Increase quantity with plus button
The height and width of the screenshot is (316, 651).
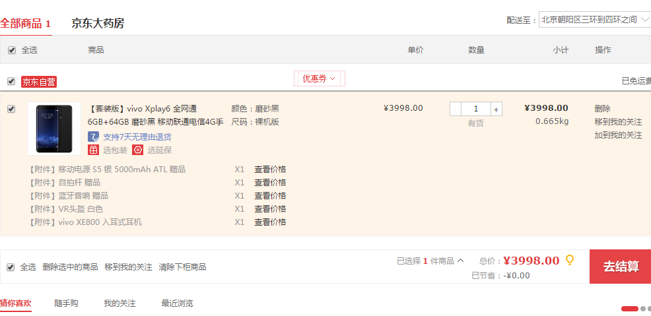click(496, 110)
